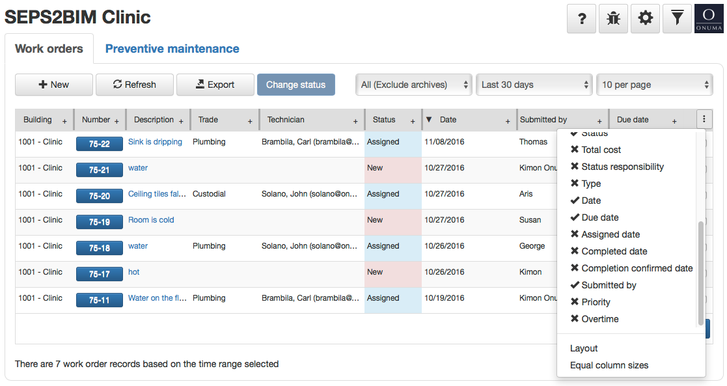Click the help question mark icon
727x386 pixels.
point(582,19)
